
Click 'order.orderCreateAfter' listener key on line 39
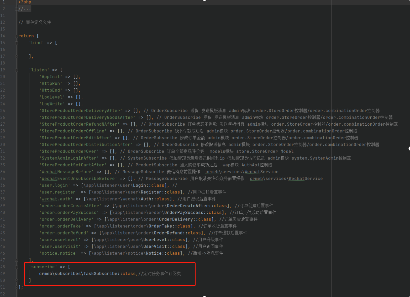click(70, 206)
